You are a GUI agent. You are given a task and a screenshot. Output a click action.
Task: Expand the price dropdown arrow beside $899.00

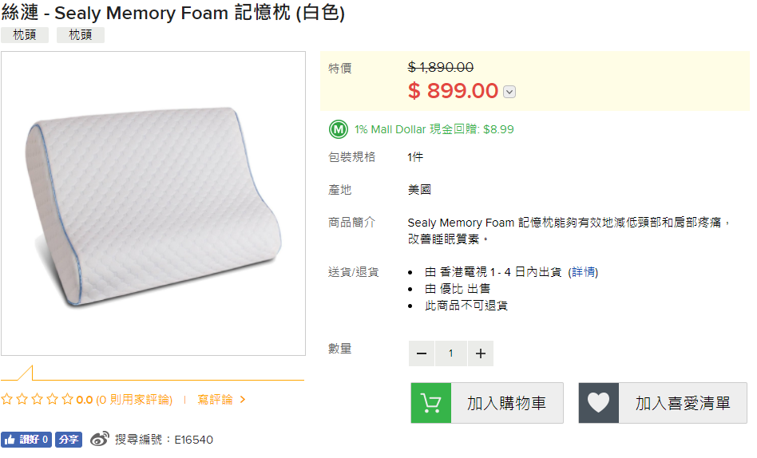pos(509,92)
